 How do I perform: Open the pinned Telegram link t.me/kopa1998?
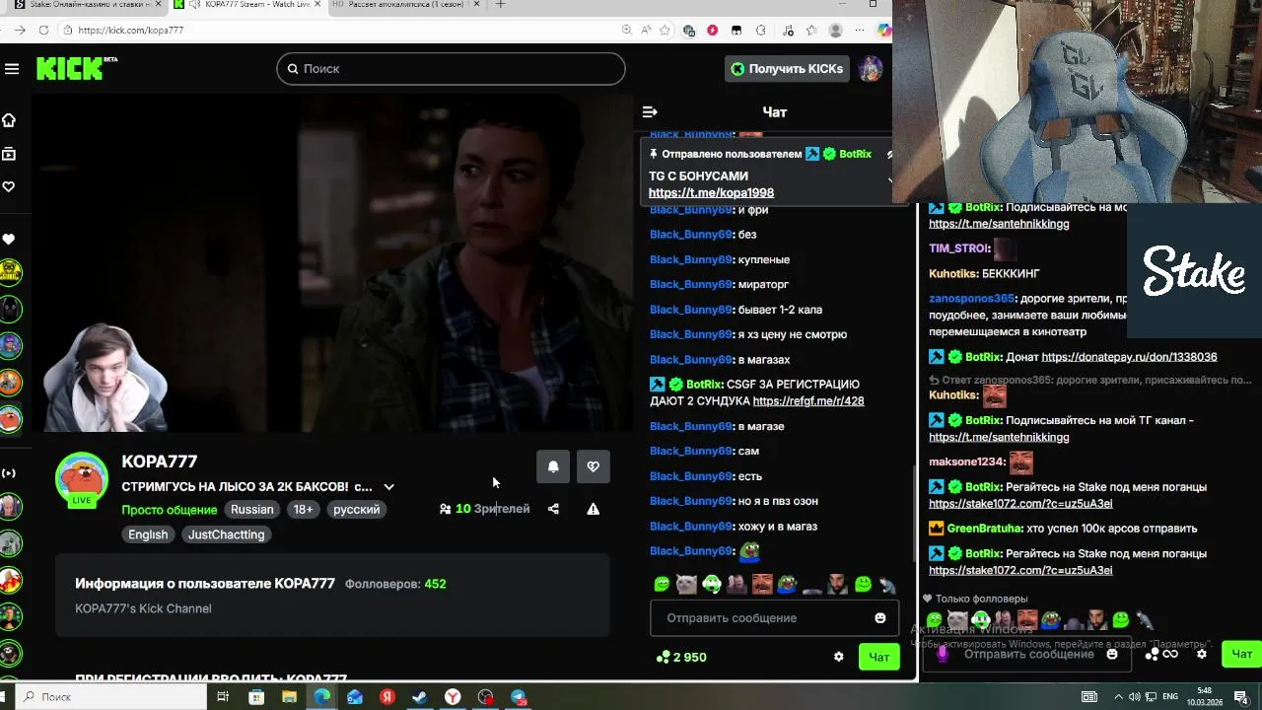point(711,193)
